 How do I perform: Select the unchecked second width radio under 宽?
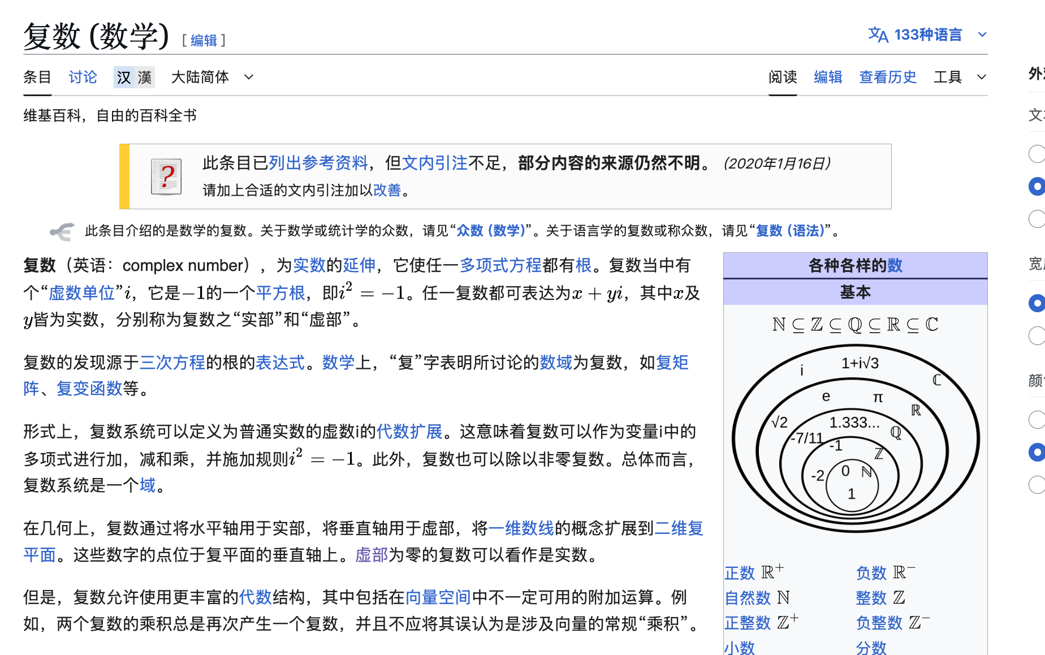coord(1037,335)
